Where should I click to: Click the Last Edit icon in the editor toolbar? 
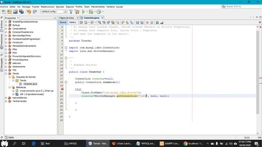[81, 22]
